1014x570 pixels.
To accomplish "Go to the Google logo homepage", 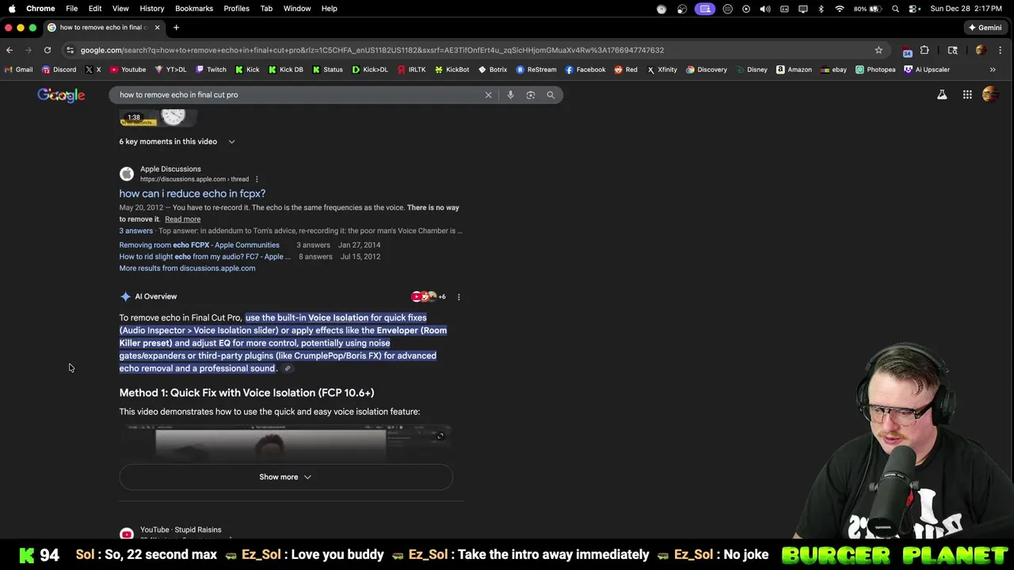I will coord(61,95).
